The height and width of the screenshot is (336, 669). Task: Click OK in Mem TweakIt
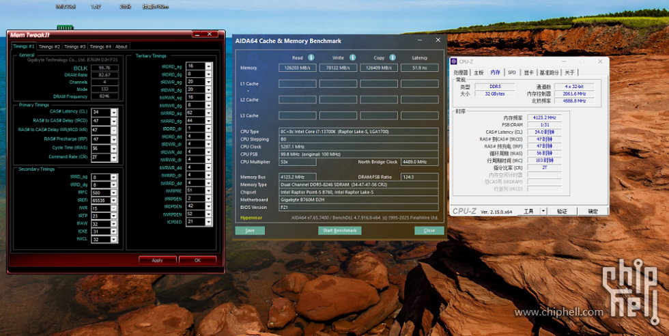pos(197,260)
